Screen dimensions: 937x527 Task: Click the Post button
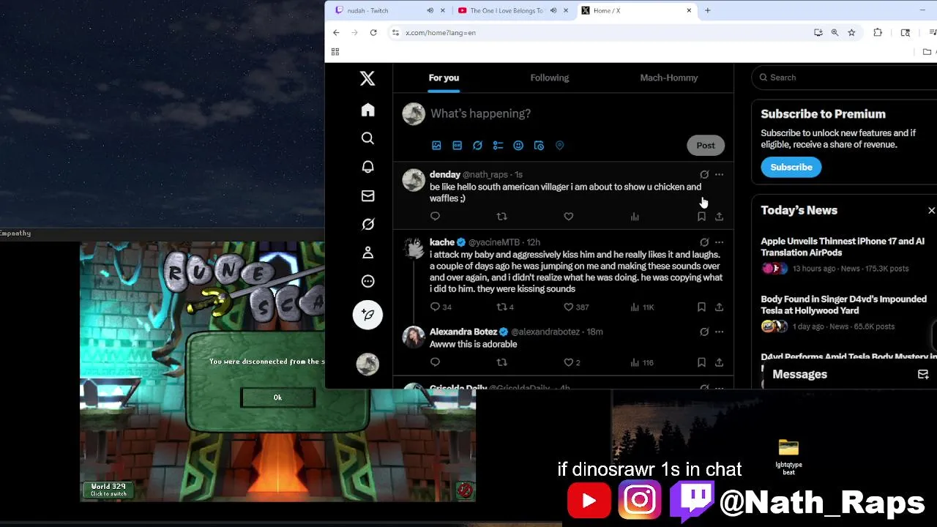[x=706, y=146]
